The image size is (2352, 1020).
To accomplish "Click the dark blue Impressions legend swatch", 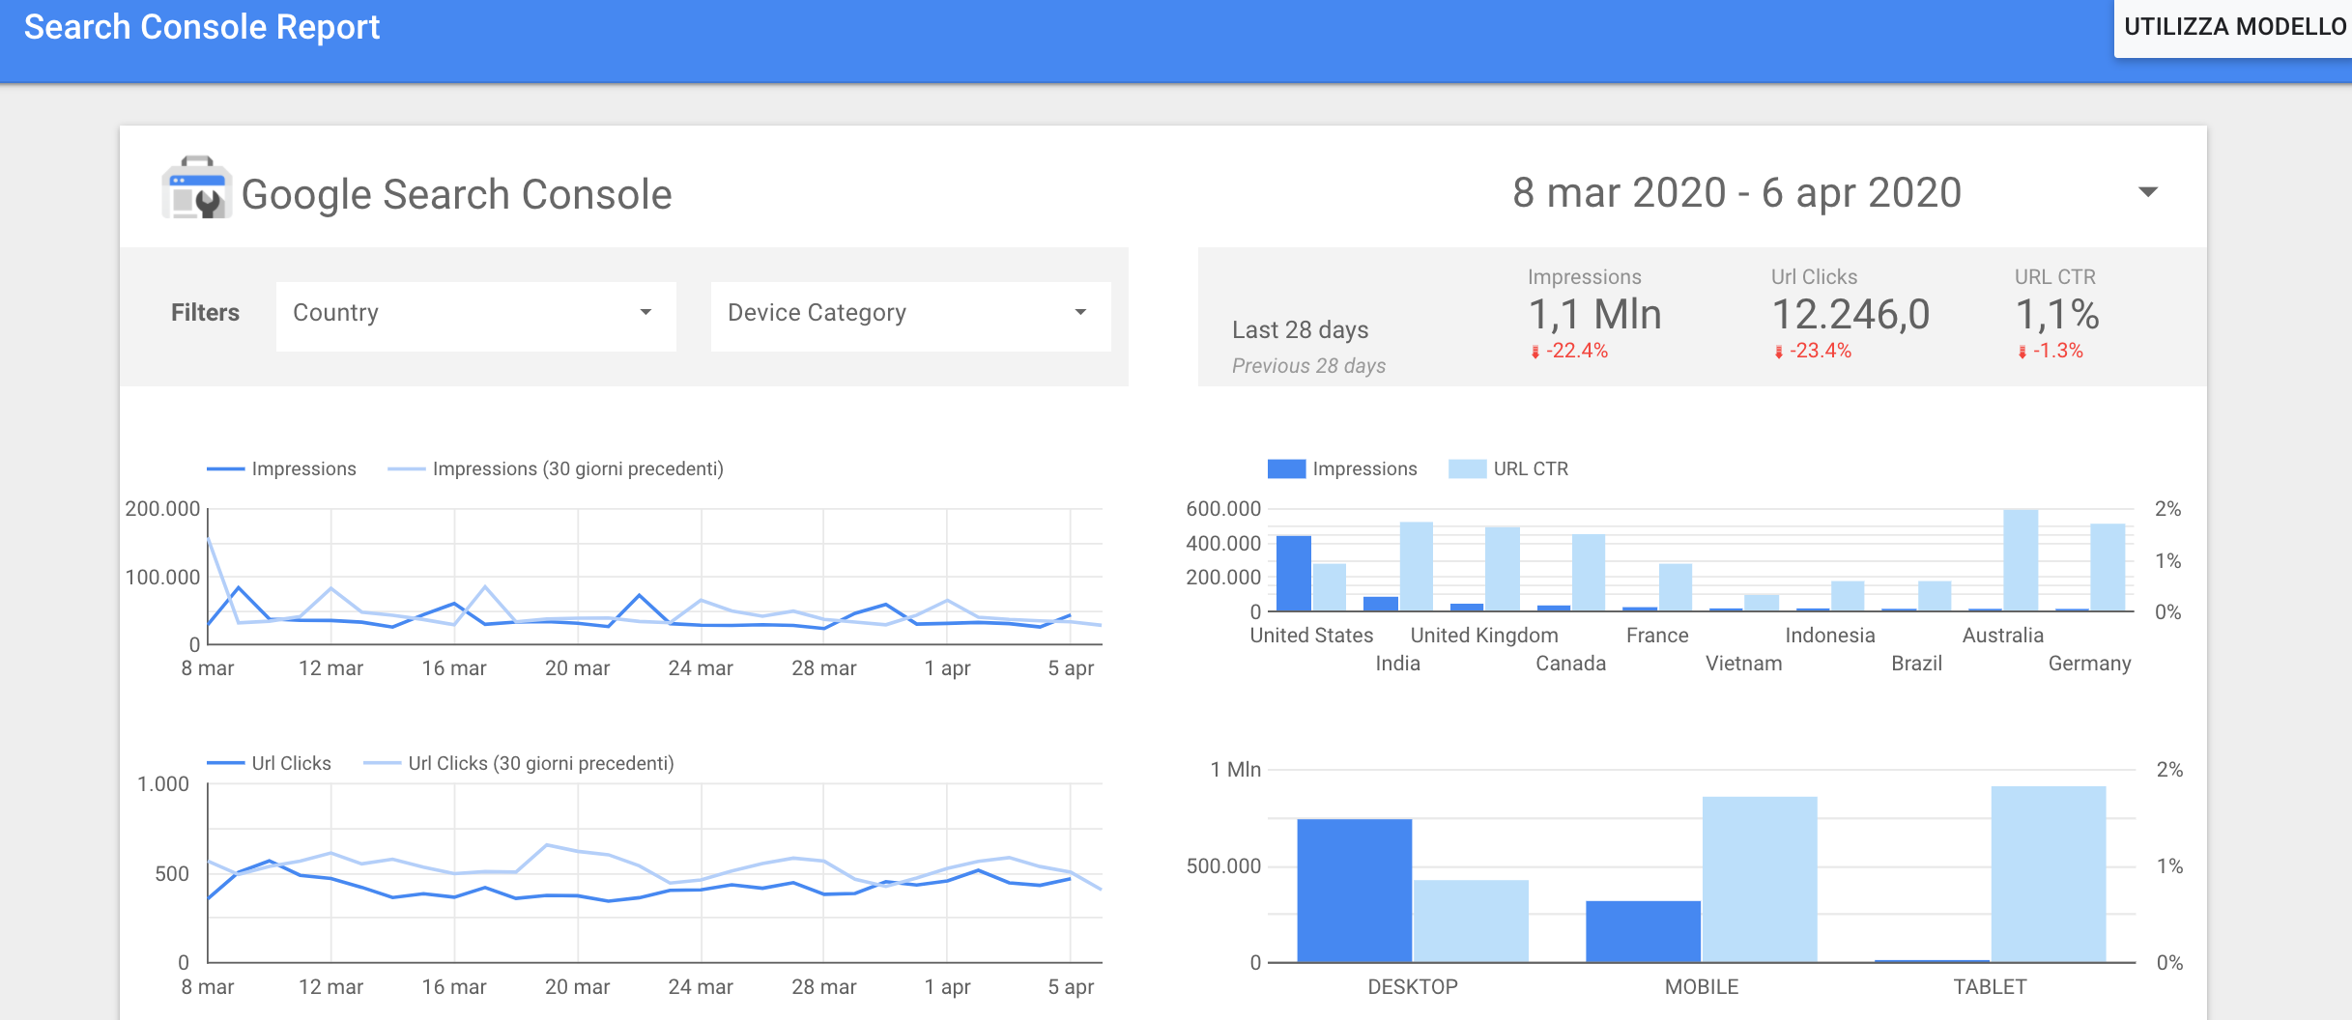I will [x=1285, y=468].
